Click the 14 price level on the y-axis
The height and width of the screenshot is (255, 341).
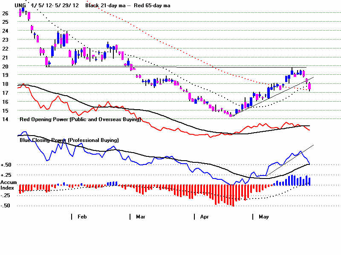coord(5,119)
